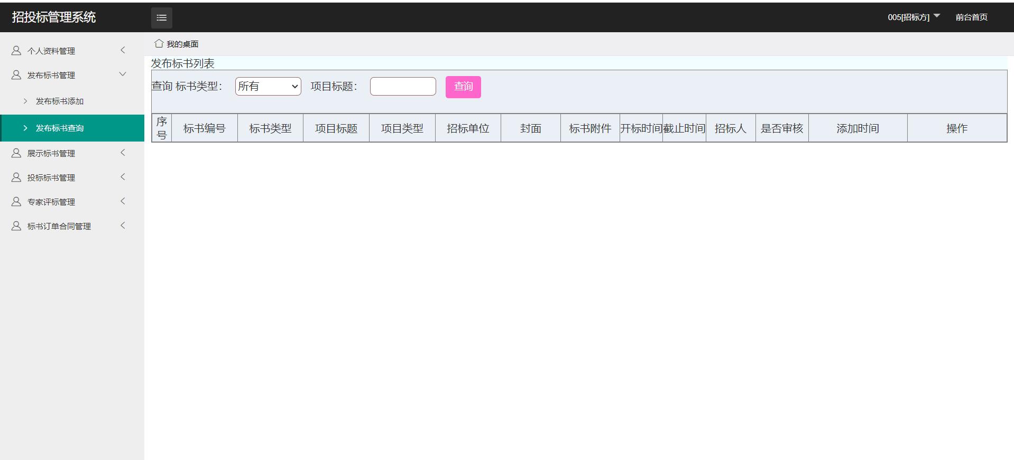Click the 开标时间 column header
1014x460 pixels.
(x=641, y=128)
